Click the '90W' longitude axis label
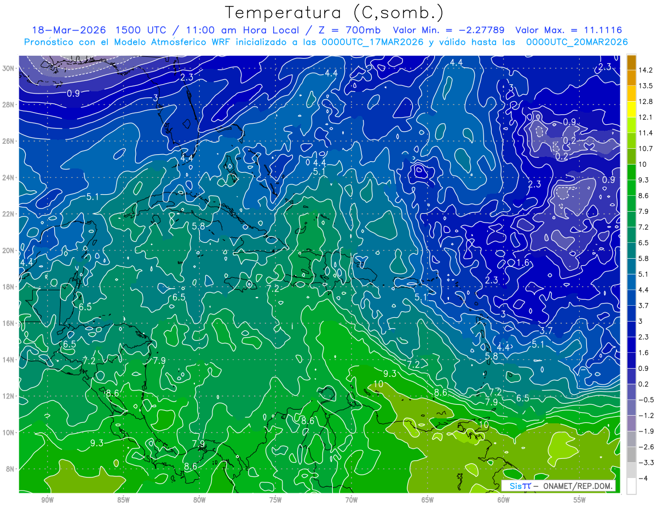 pyautogui.click(x=47, y=500)
